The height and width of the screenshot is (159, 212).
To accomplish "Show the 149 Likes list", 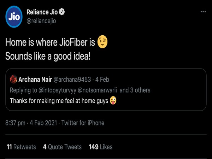I will (101, 147).
